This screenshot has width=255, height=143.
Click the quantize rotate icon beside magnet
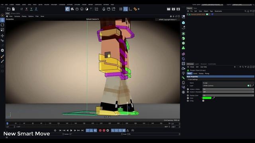tap(108, 9)
